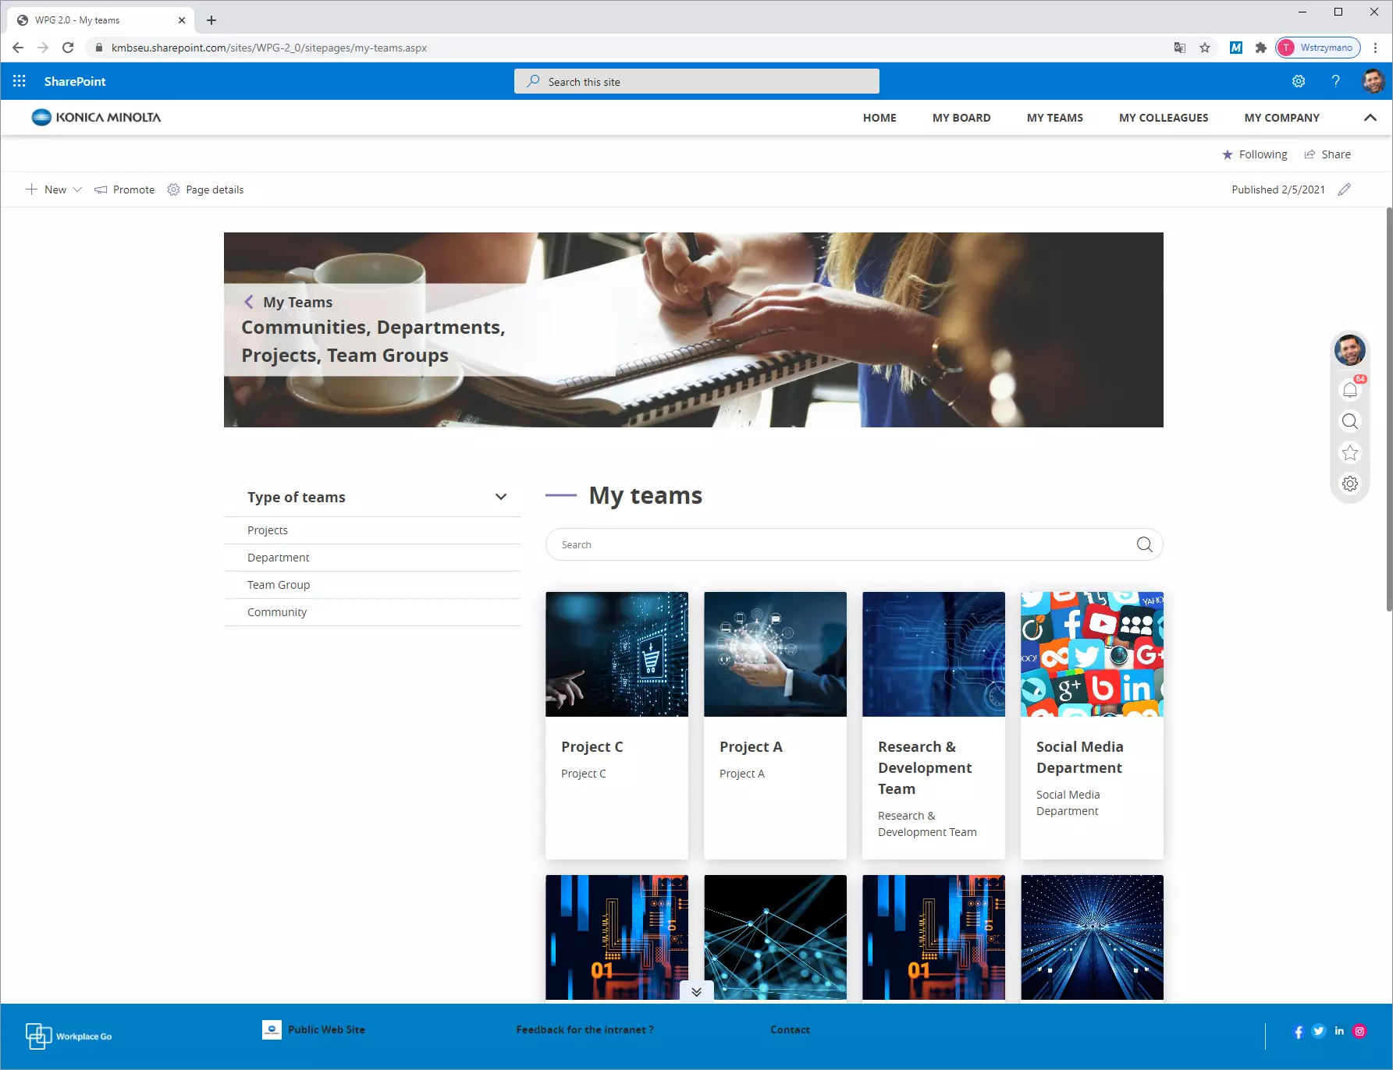Open the Project C team card image

[617, 654]
